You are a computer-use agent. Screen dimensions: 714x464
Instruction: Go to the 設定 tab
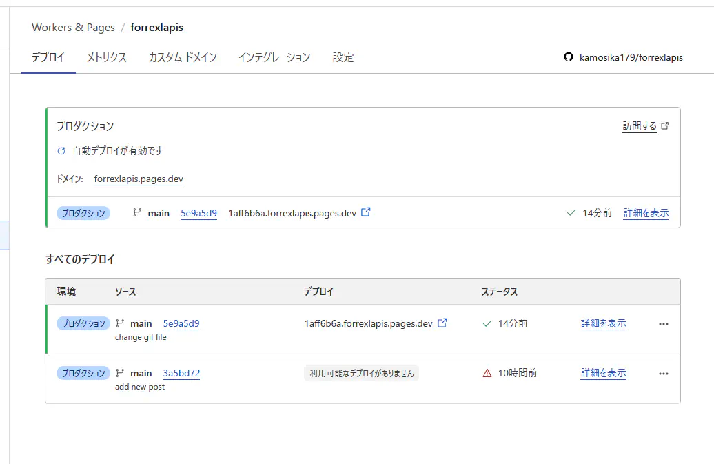click(x=343, y=57)
